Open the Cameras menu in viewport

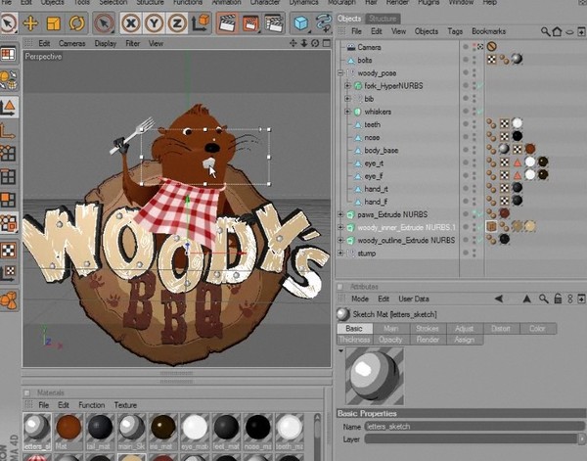click(71, 43)
